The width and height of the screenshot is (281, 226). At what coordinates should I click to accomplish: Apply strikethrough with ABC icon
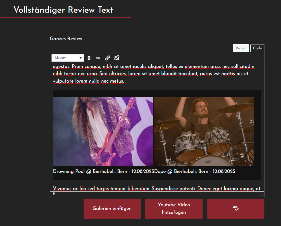(x=98, y=58)
